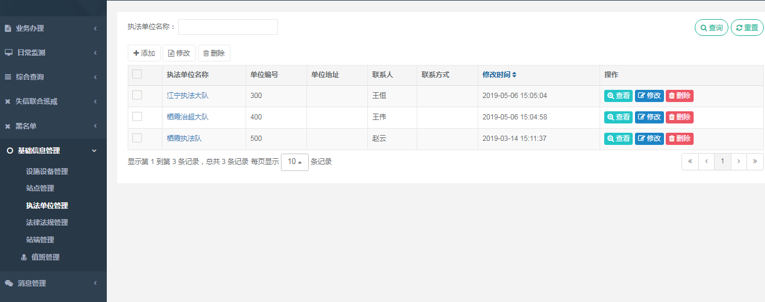765x302 pixels.
Task: Delete the 栖霞执法队 row
Action: (x=680, y=139)
